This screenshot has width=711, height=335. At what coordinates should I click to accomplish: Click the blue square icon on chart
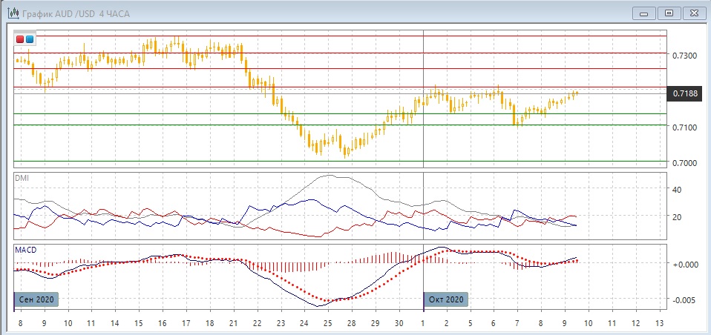tap(30, 39)
